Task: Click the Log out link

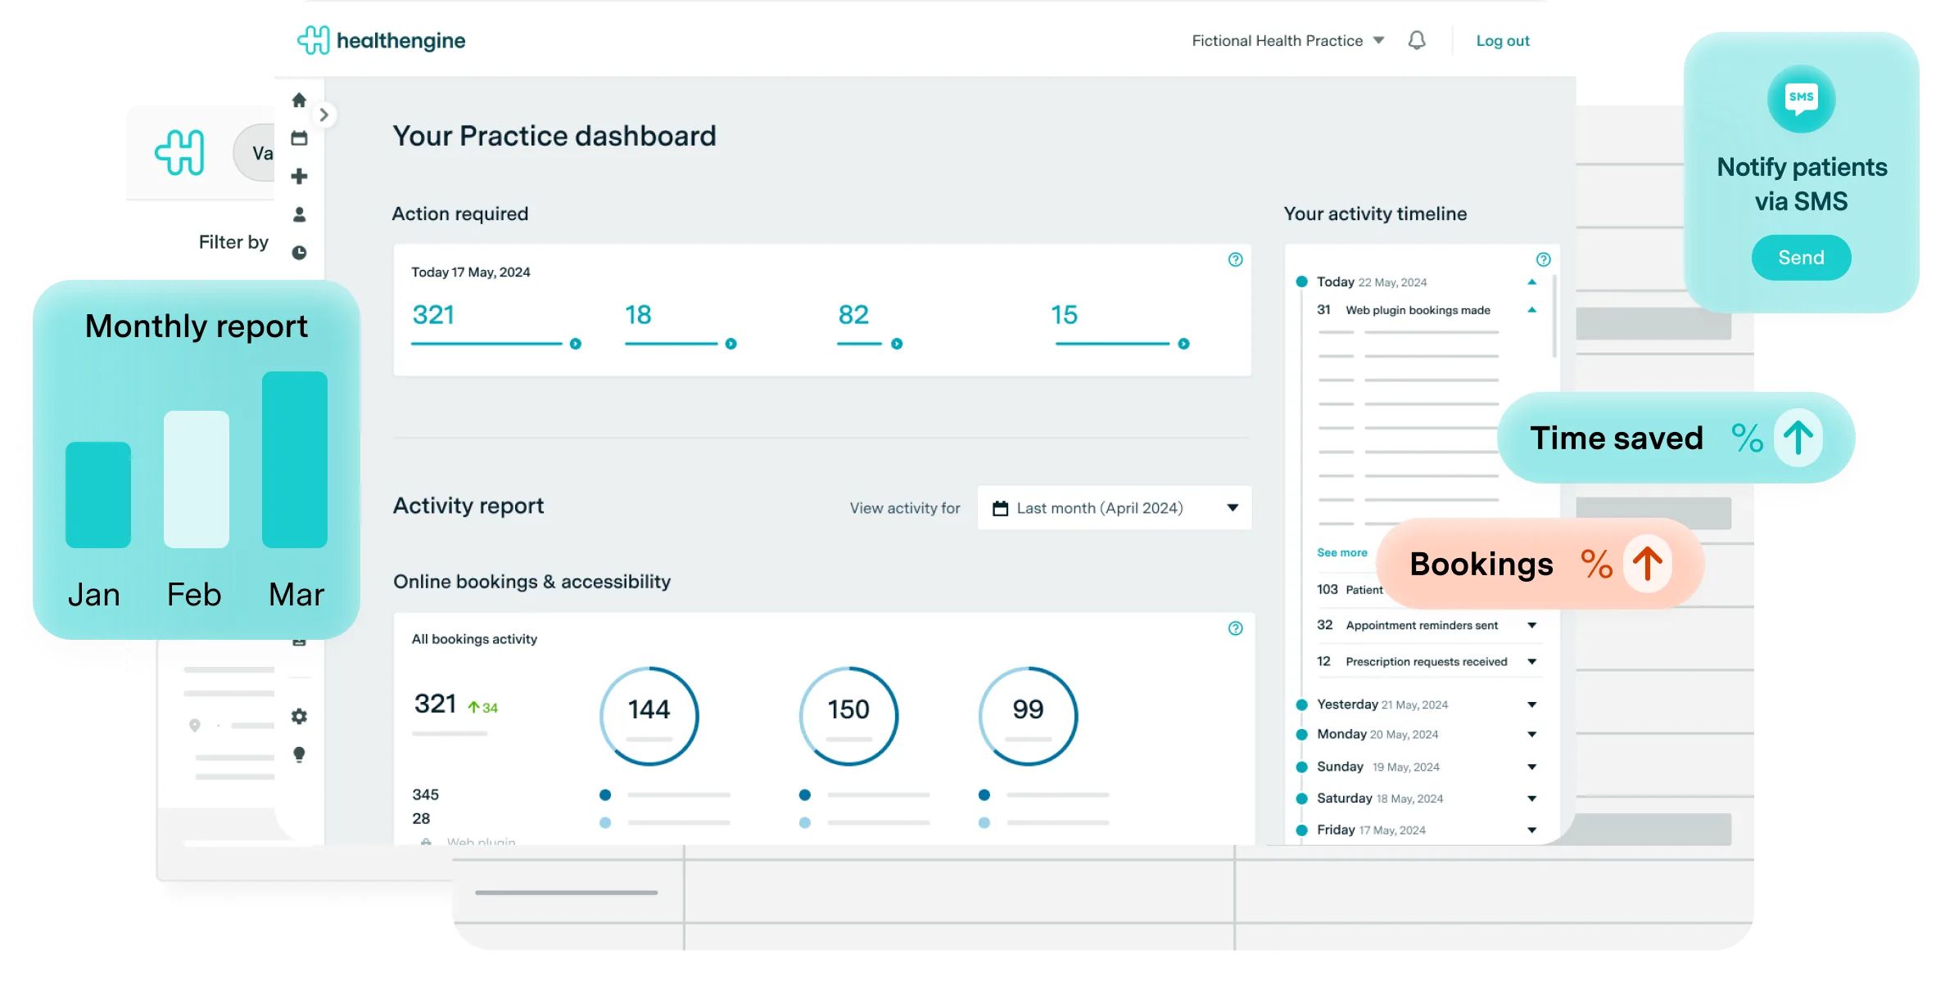Action: click(1503, 41)
